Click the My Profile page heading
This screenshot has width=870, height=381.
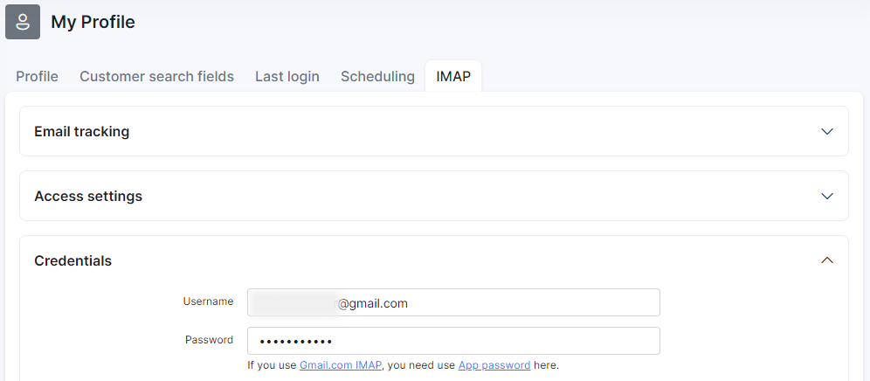coord(93,22)
